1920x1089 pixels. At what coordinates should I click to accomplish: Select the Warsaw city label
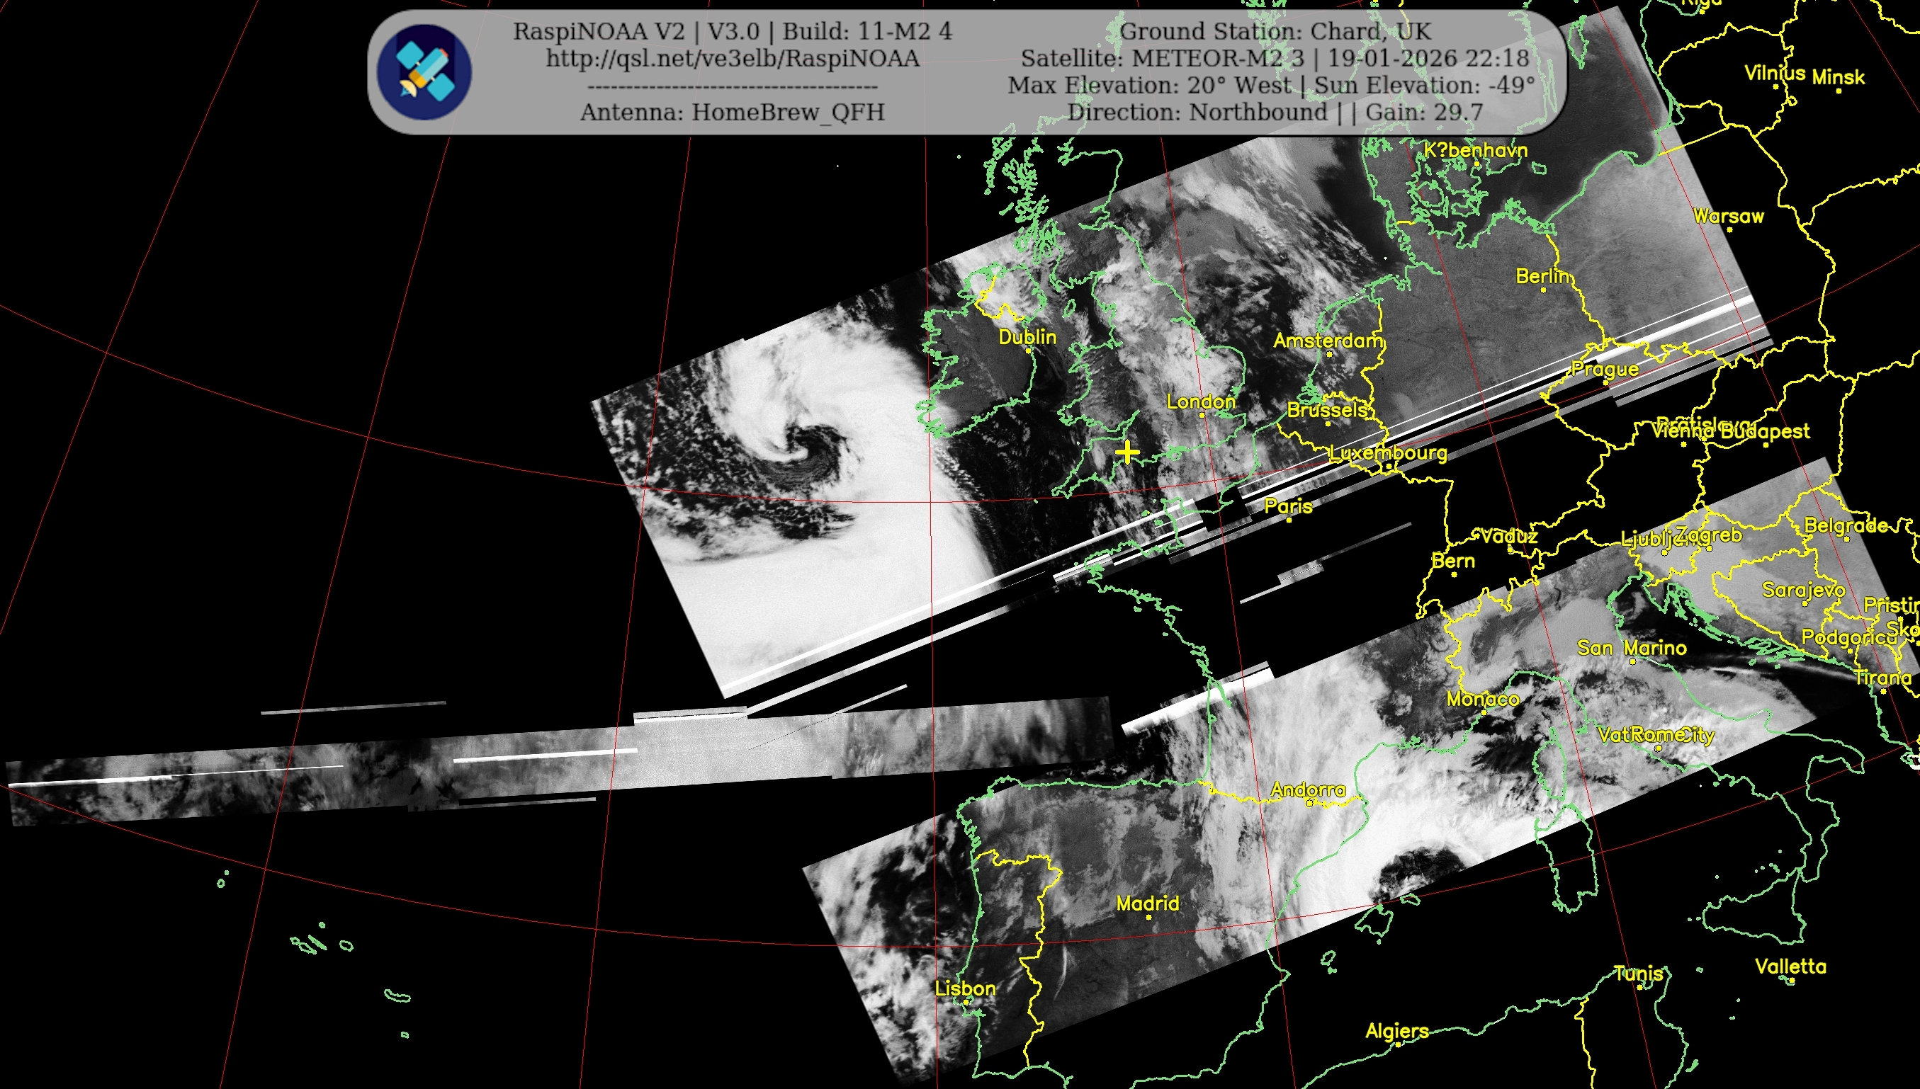(x=1729, y=216)
